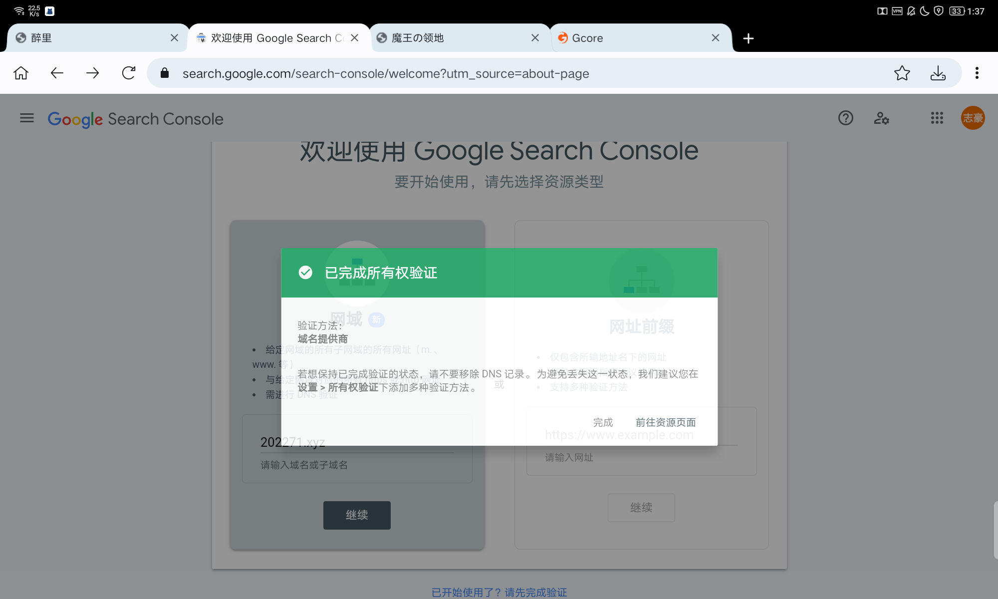This screenshot has height=599, width=998.
Task: Open browser three-dot menu
Action: pos(977,73)
